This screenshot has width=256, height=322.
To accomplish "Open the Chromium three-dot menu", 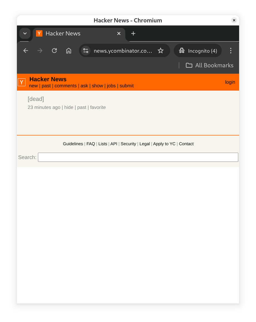I will [231, 50].
